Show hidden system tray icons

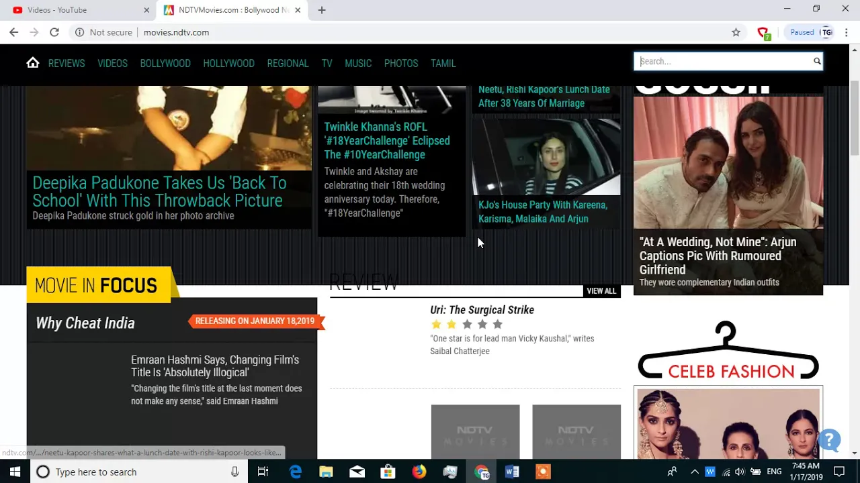click(x=695, y=472)
